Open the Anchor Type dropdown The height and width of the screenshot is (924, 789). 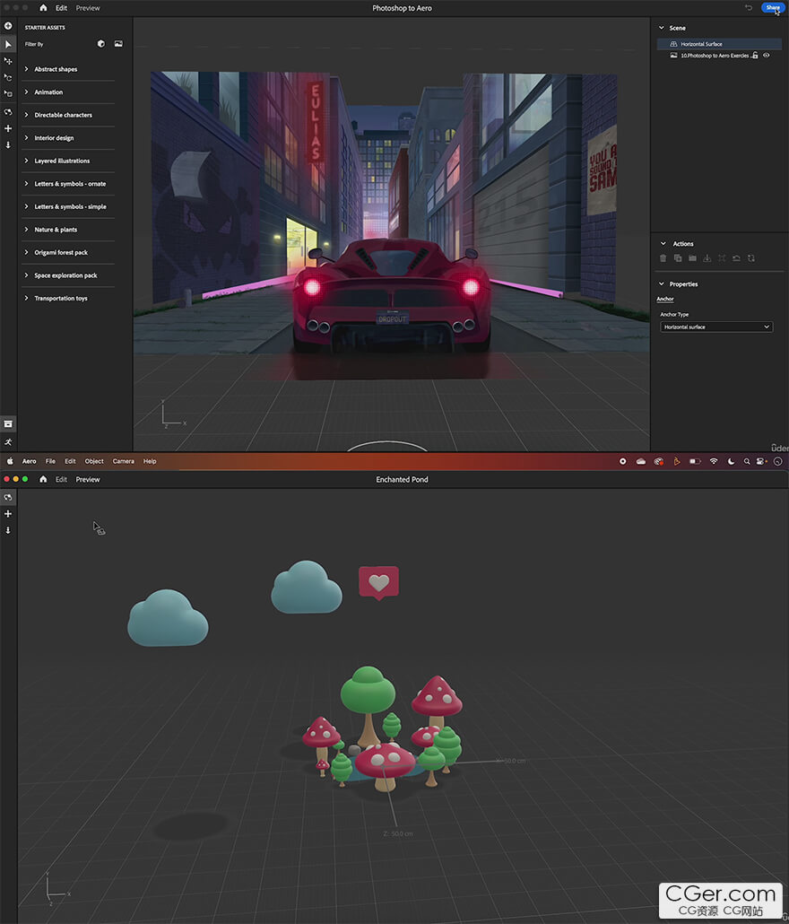click(715, 327)
